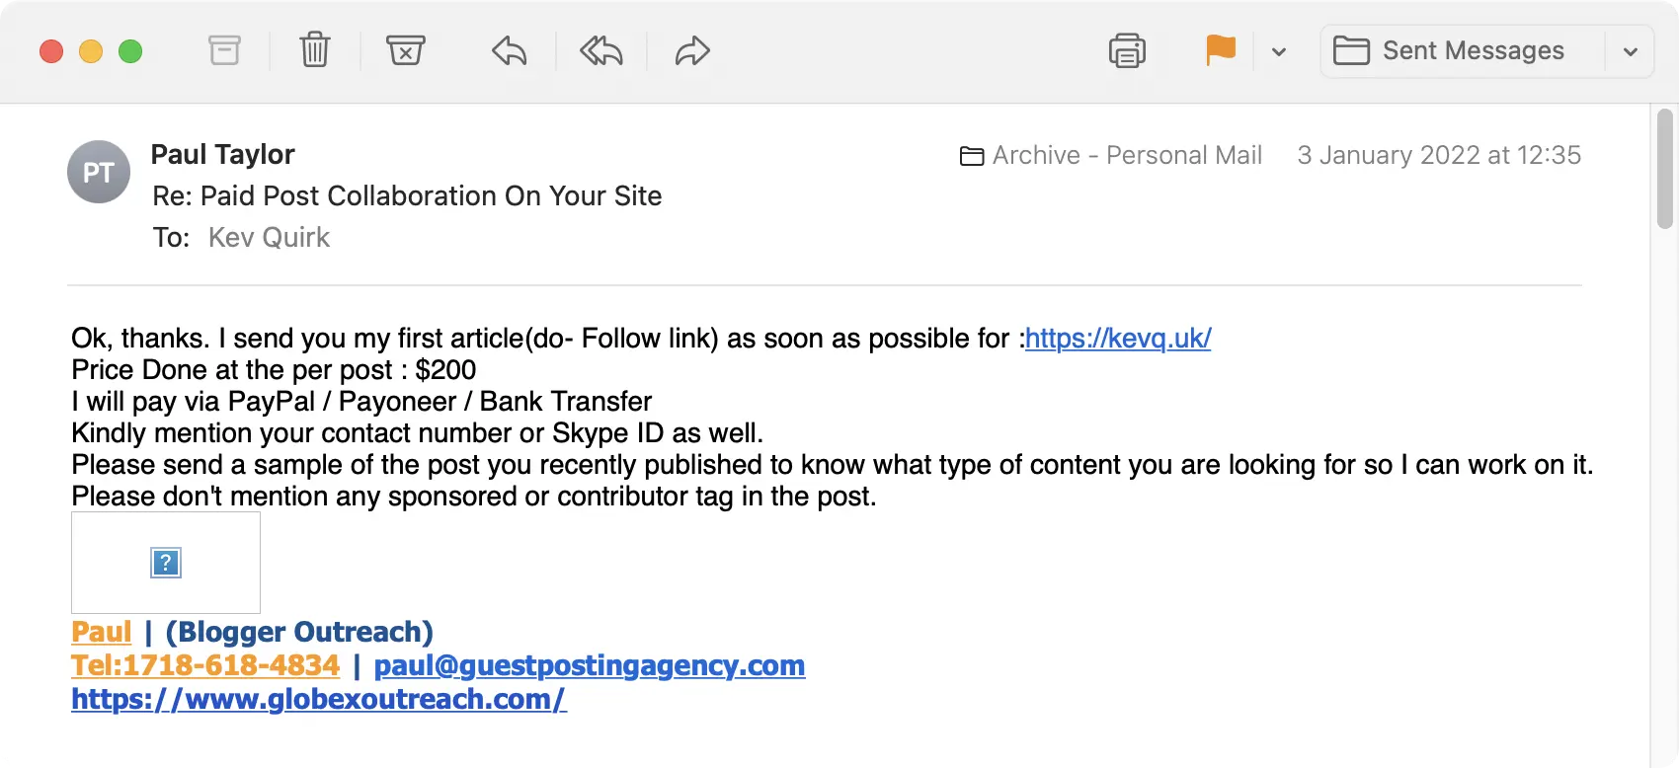The height and width of the screenshot is (768, 1679).
Task: Click the broken image placeholder in the signature
Action: tap(165, 562)
